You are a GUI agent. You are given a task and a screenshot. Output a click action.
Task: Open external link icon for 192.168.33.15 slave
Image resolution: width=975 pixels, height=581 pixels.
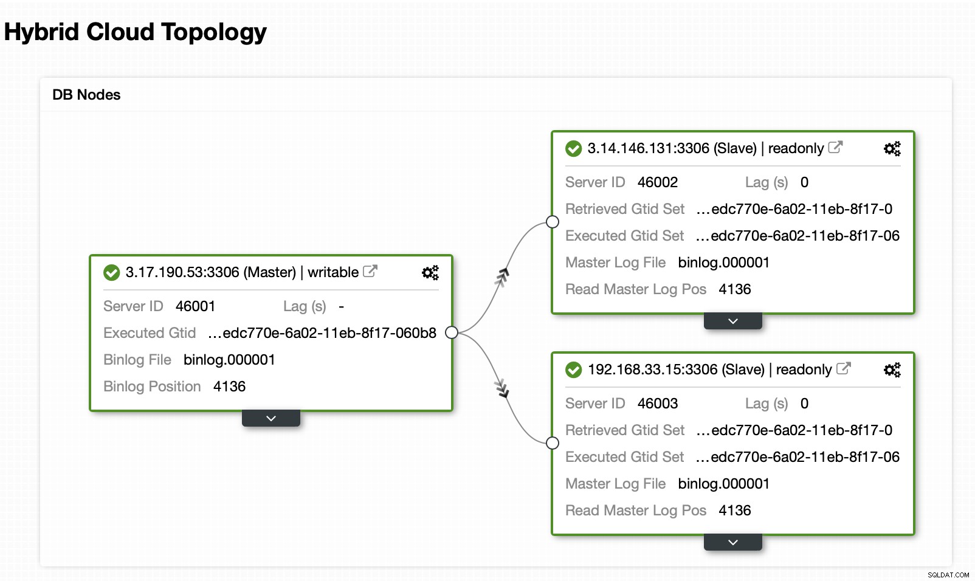pyautogui.click(x=844, y=368)
